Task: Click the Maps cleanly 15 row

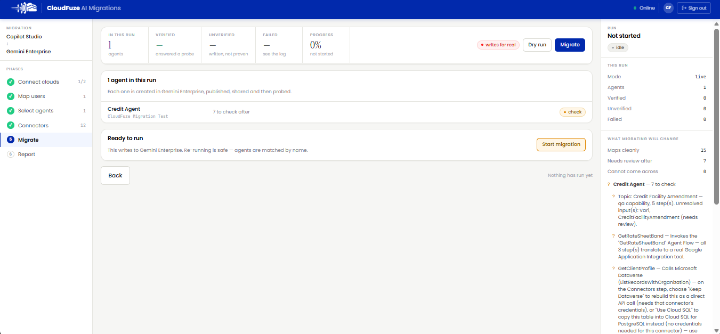Action: pyautogui.click(x=657, y=150)
